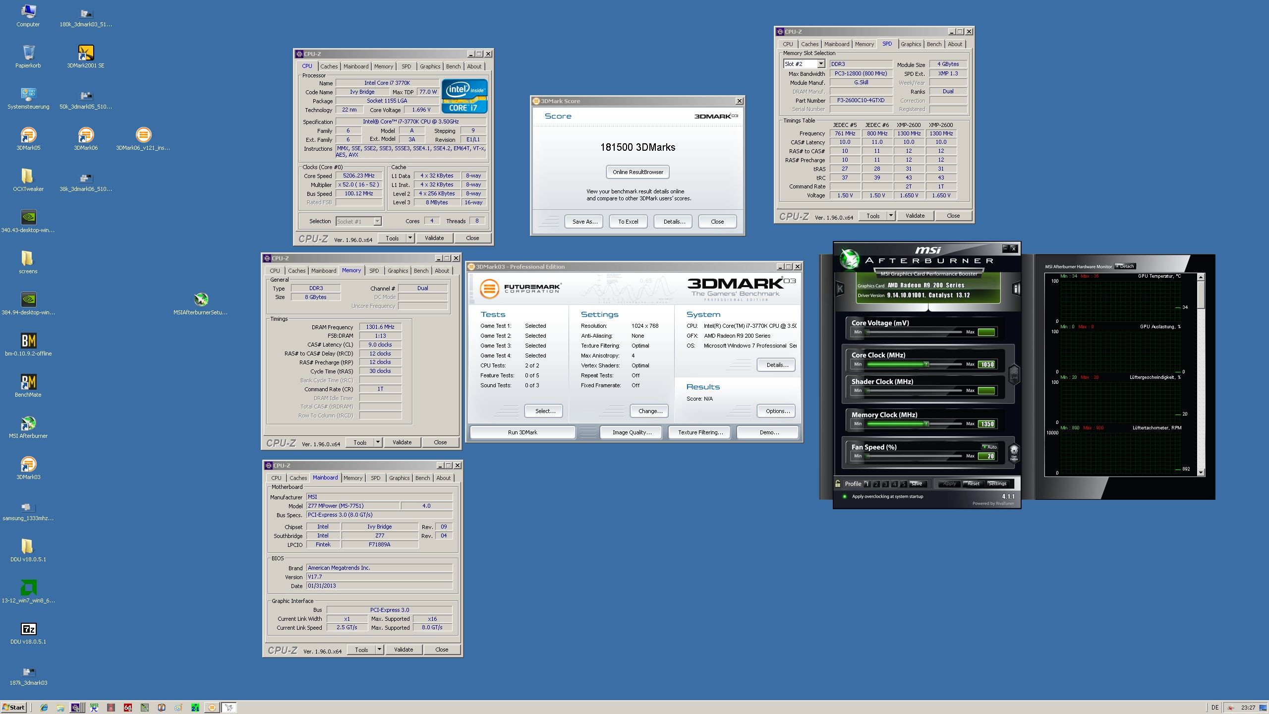Click Memory Clock value field 1350
This screenshot has width=1269, height=714.
(x=986, y=424)
